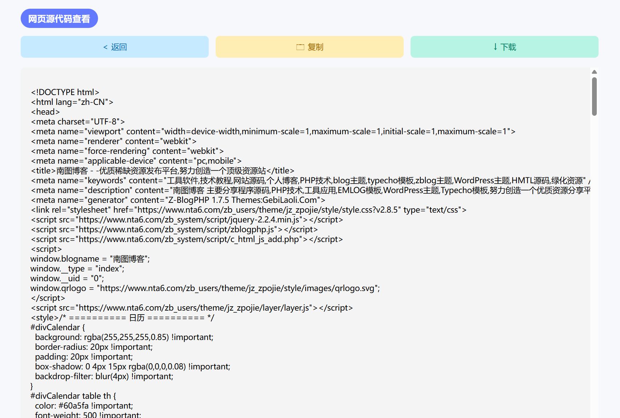Image resolution: width=620 pixels, height=418 pixels.
Task: Click the back chevron icon beside 返回
Action: tap(105, 47)
